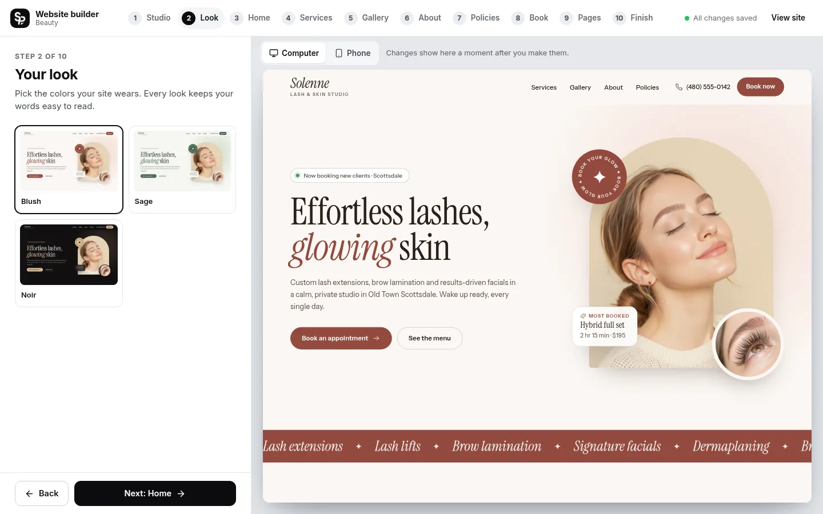823x514 pixels.
Task: Click Lash extensions in the marquee
Action: [303, 446]
